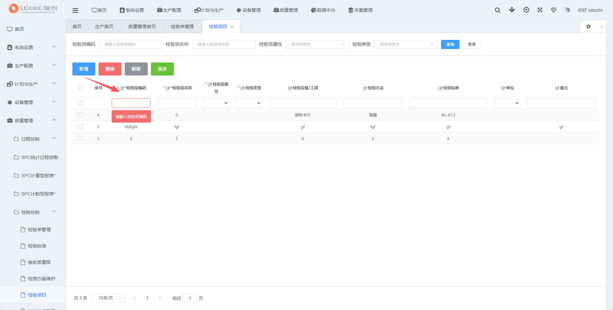Focus the 检验项编码 search input

131,44
